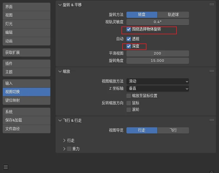This screenshot has width=219, height=173.
Task: Select 轨迹球 rotation method
Action: (173, 14)
